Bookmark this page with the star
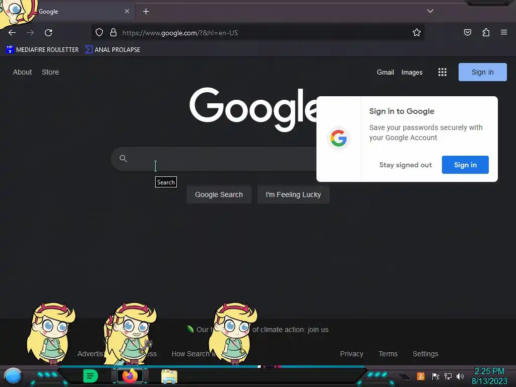 417,33
